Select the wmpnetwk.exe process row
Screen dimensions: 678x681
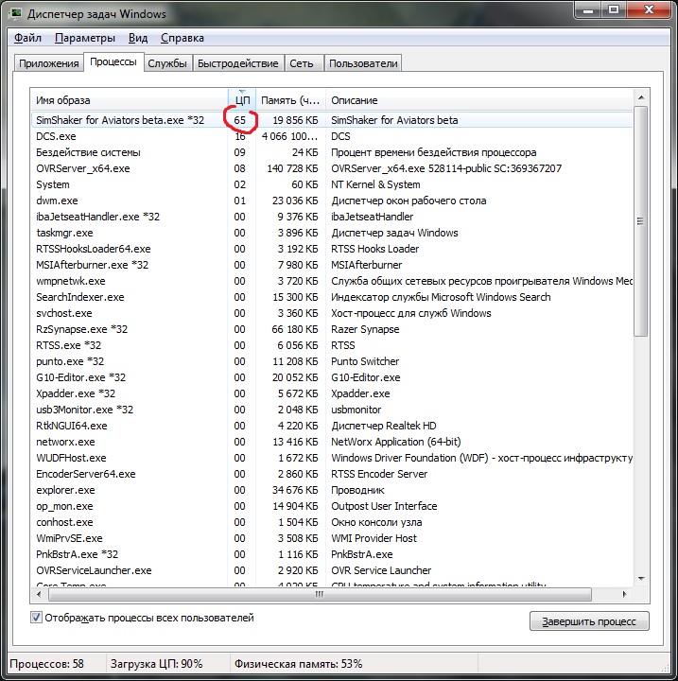click(332, 281)
